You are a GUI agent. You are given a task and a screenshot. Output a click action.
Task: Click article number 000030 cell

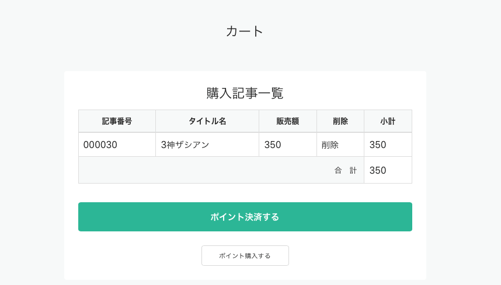coord(100,145)
